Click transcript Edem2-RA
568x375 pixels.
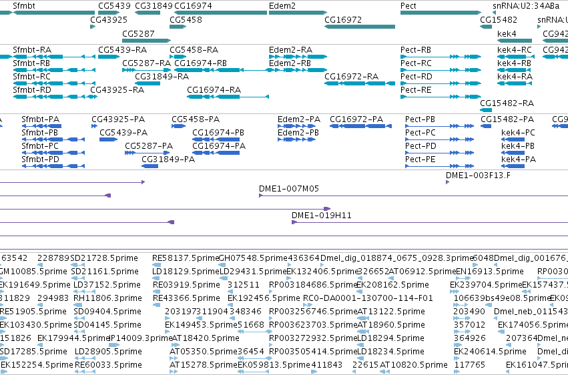coord(298,57)
